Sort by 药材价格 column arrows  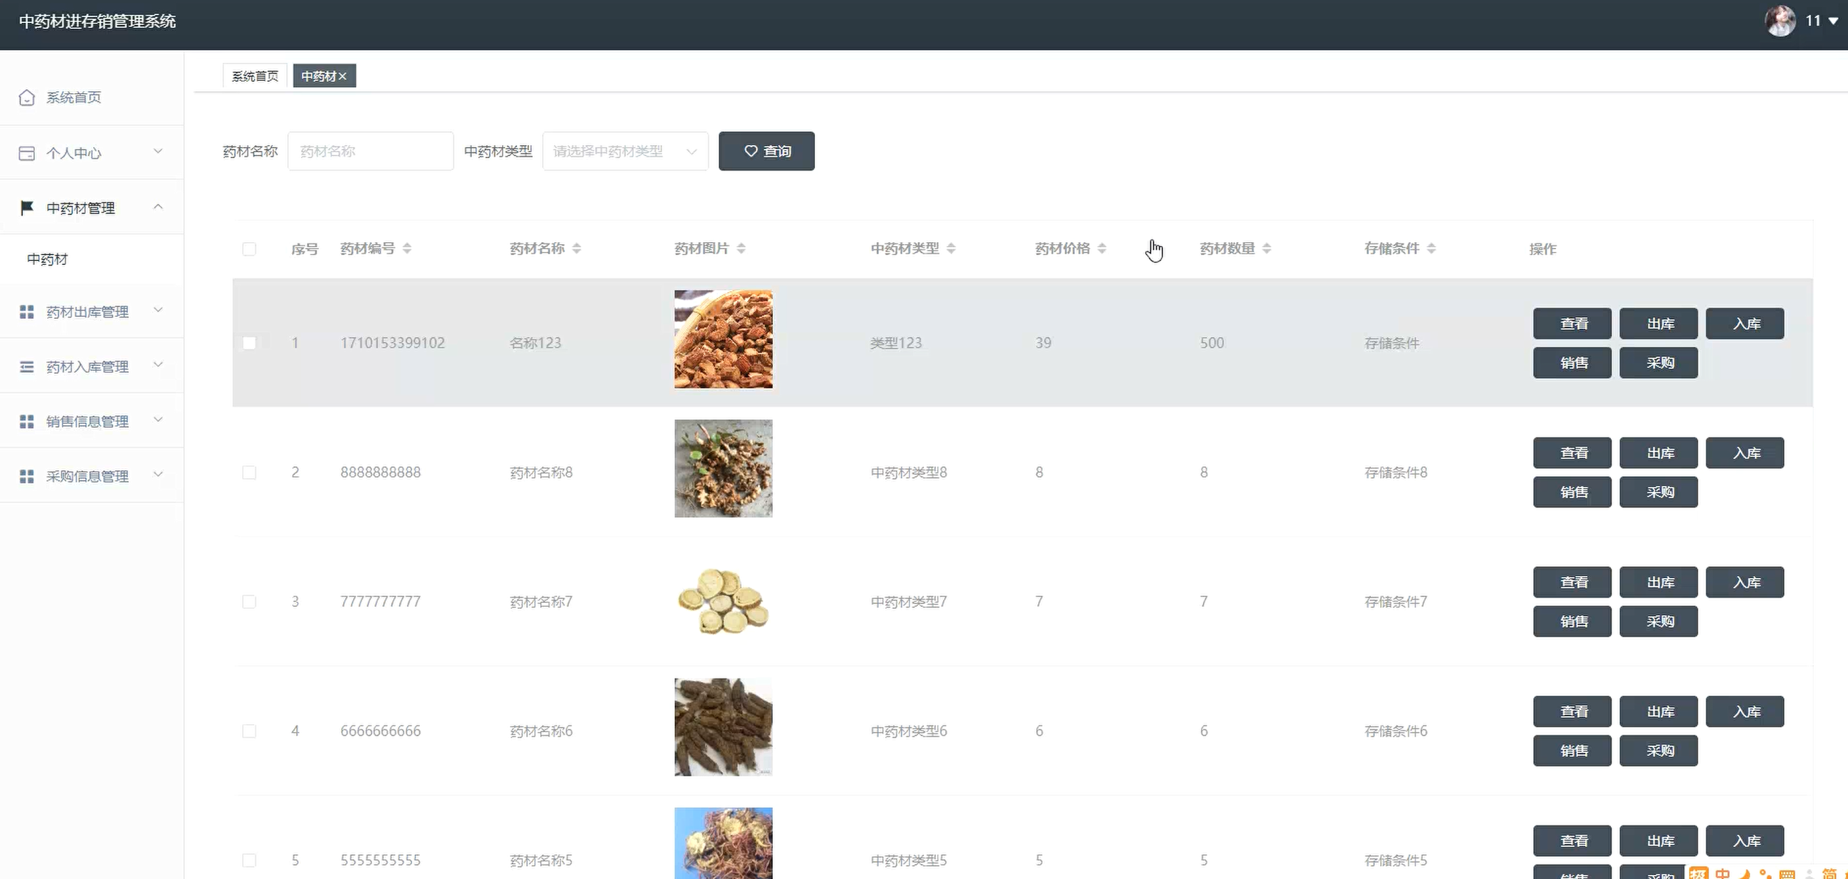click(1102, 249)
